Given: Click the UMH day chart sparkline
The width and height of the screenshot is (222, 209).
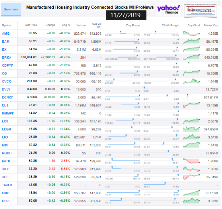Looking at the screenshot, I should tap(191, 193).
